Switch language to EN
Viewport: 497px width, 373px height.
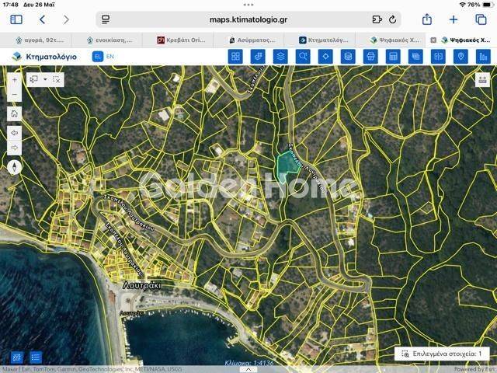(109, 56)
